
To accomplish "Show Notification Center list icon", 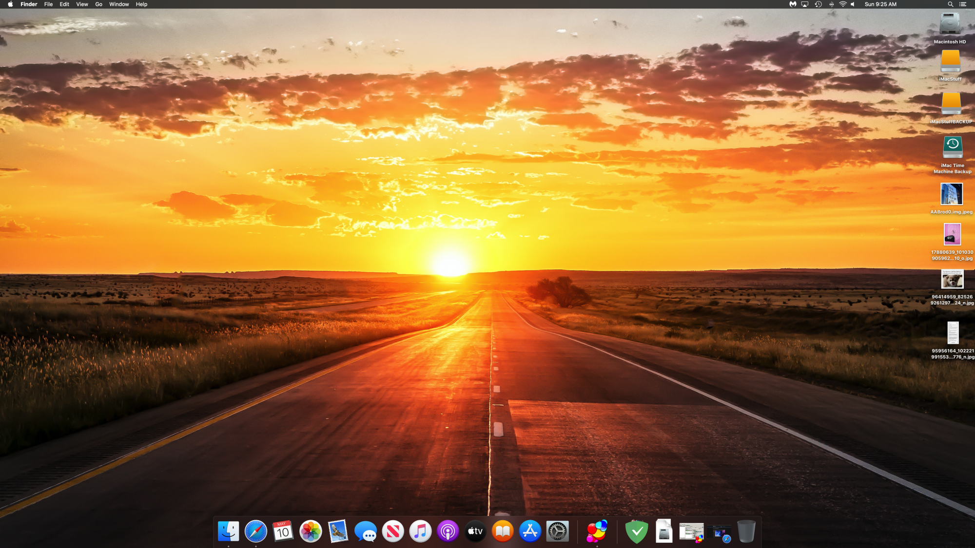I will tap(963, 4).
